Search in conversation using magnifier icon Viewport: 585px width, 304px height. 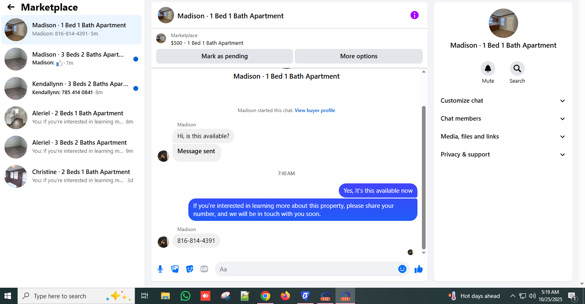[x=517, y=68]
